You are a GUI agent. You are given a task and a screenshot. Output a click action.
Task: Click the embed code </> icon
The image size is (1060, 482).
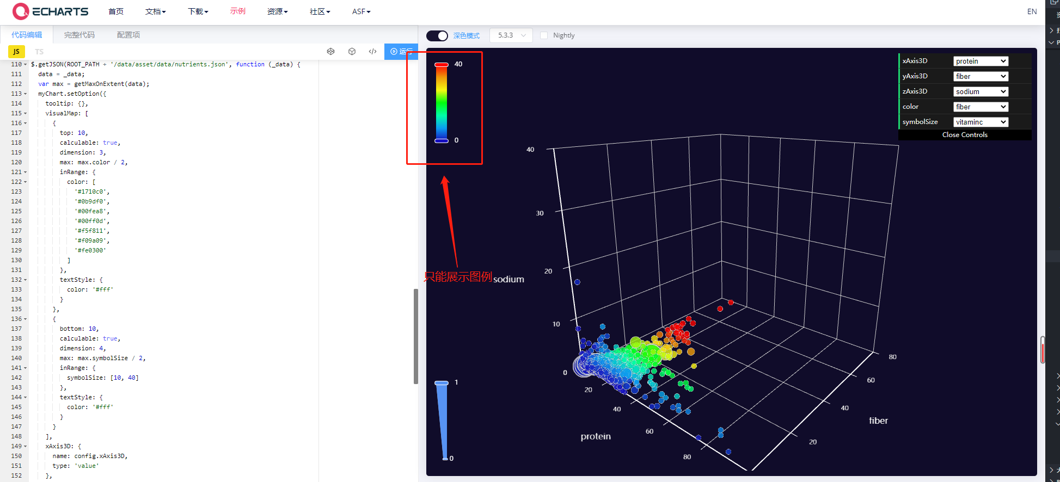tap(373, 52)
